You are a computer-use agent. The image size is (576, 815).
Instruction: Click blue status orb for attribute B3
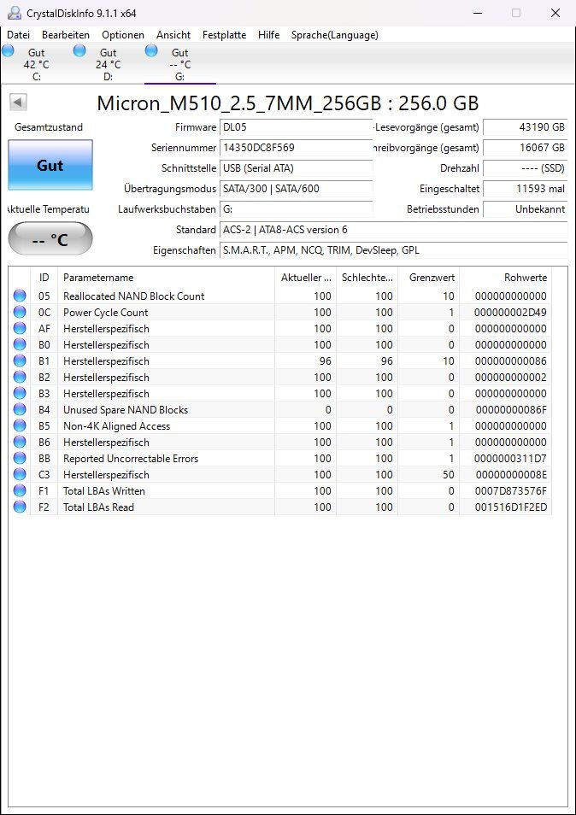click(20, 394)
